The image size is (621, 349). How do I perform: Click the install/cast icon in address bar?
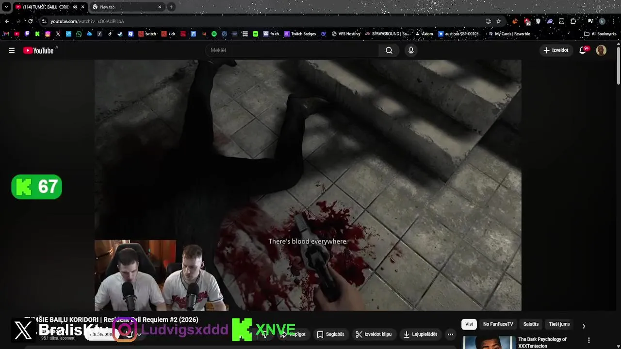(488, 21)
